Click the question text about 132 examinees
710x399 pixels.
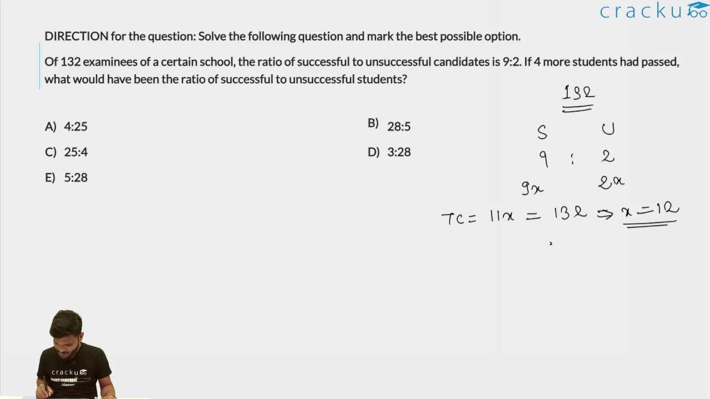pos(362,70)
